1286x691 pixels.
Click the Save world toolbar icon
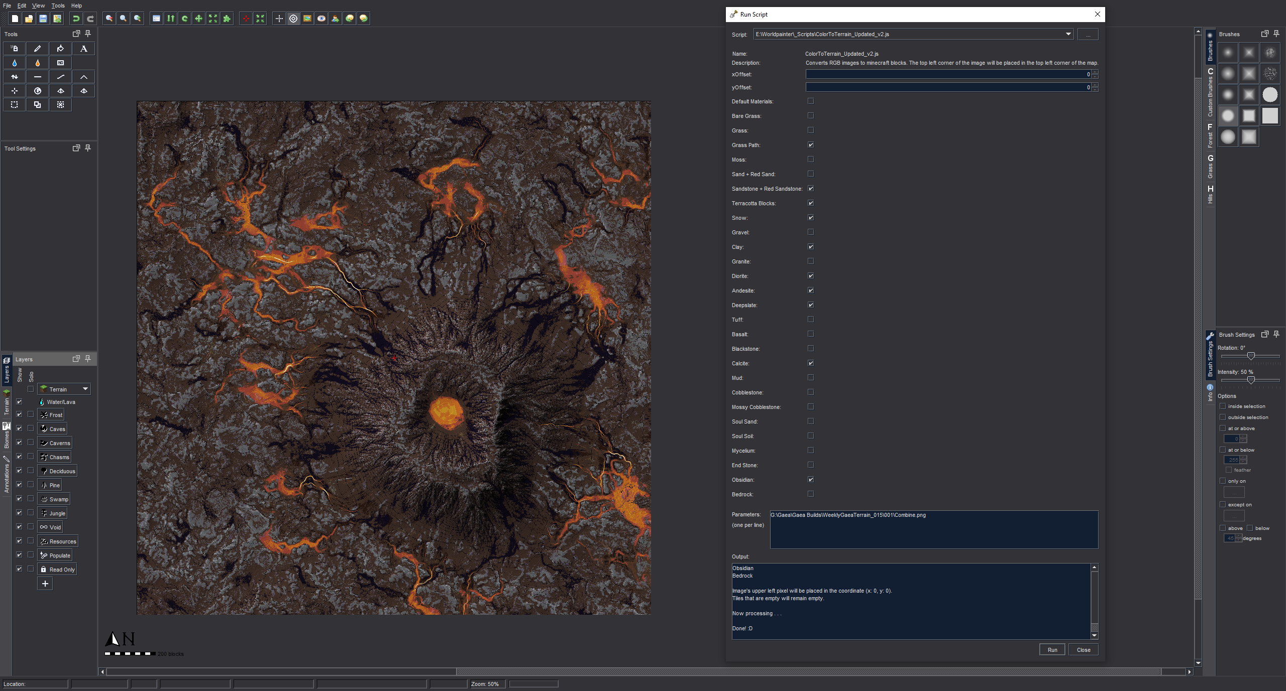coord(43,19)
